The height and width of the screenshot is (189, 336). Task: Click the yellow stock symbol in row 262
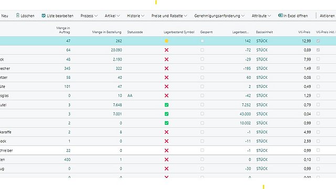point(166,41)
